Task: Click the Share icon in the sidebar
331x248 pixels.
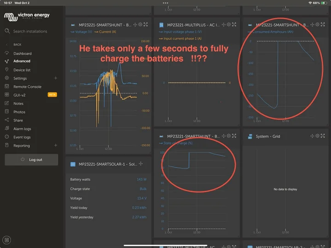Action: (7, 120)
